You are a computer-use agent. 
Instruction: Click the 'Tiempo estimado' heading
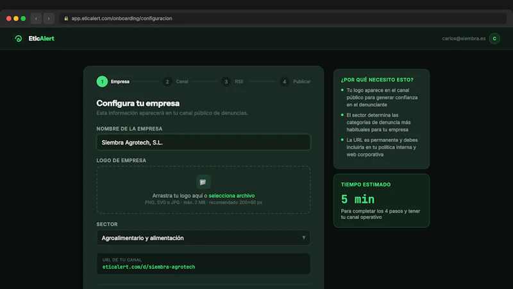click(366, 185)
